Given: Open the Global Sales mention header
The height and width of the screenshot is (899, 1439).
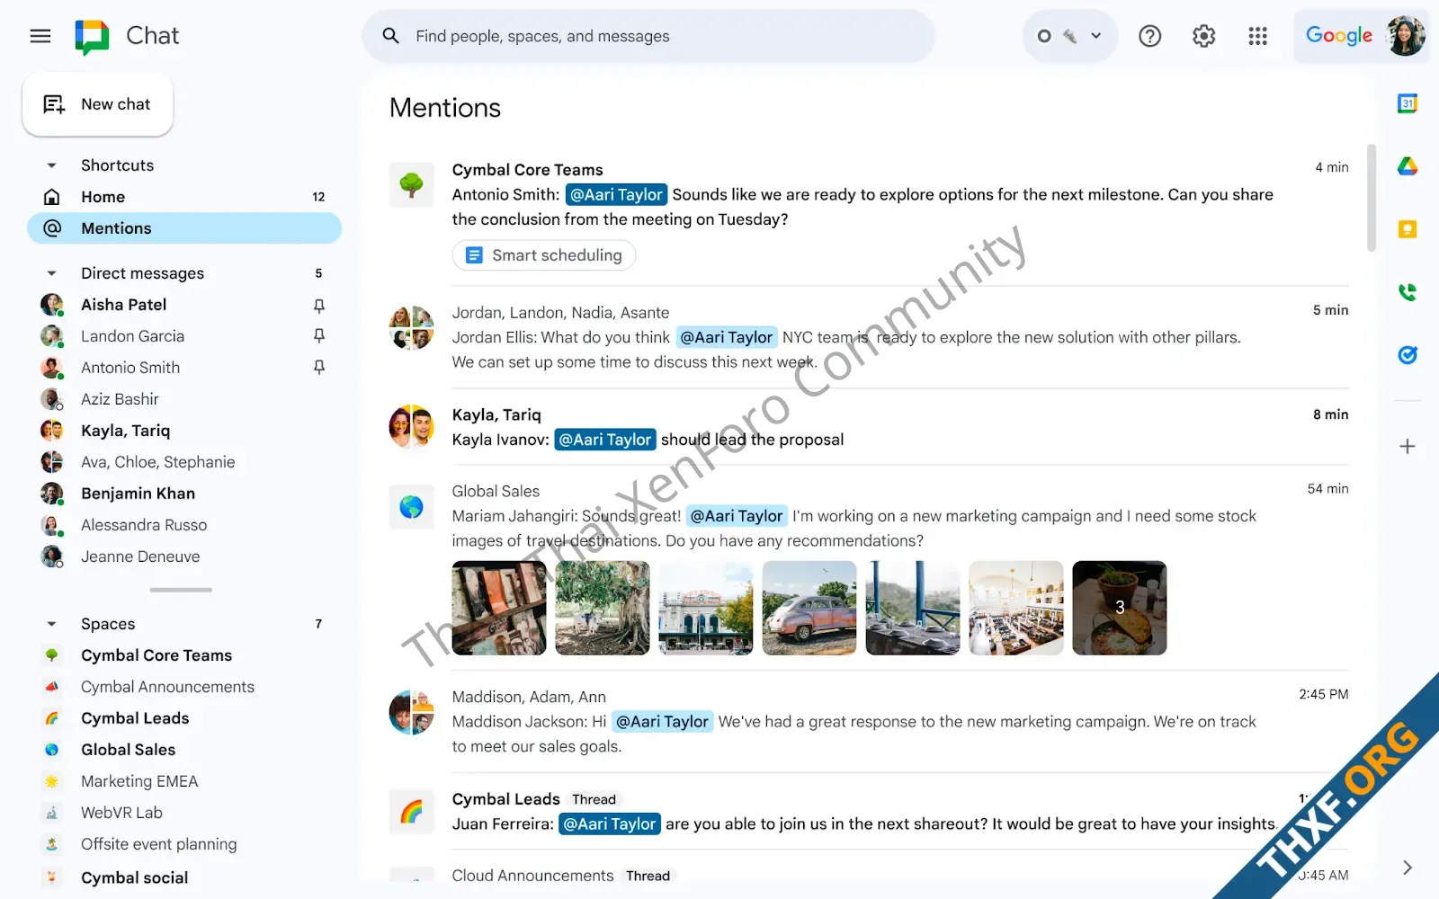Looking at the screenshot, I should (x=496, y=492).
